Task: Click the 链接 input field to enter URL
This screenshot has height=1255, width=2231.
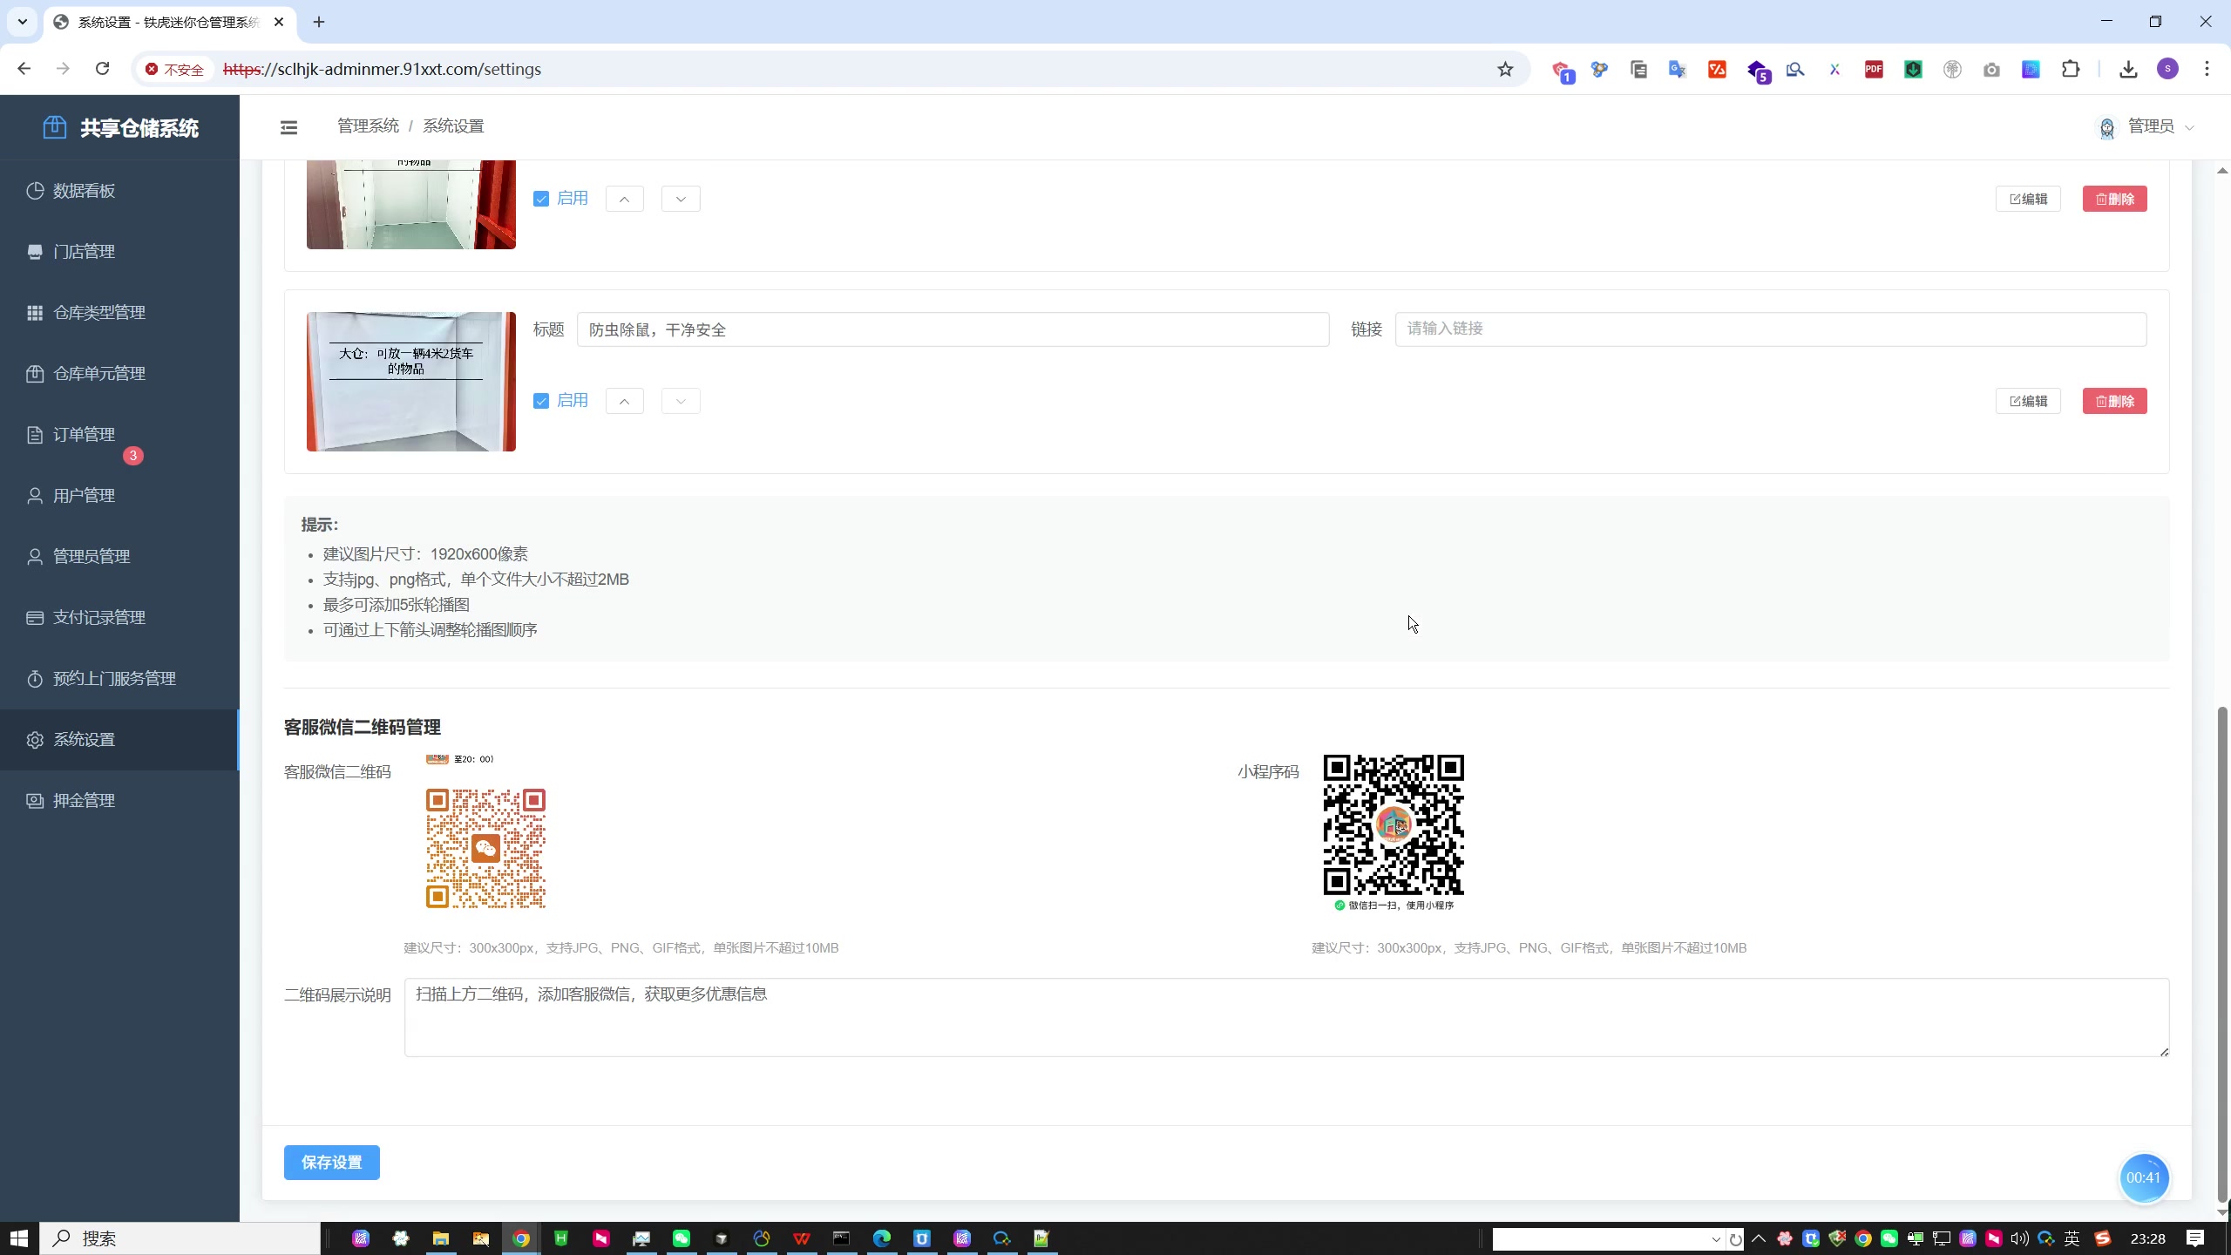Action: [1769, 329]
